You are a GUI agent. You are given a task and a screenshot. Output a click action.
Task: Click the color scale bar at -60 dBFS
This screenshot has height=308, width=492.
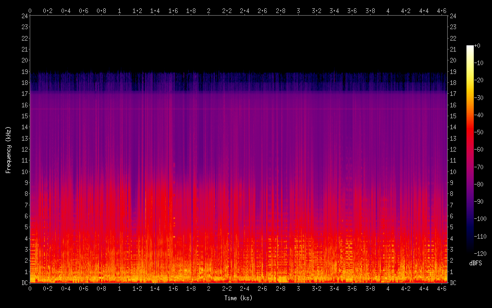[470, 150]
